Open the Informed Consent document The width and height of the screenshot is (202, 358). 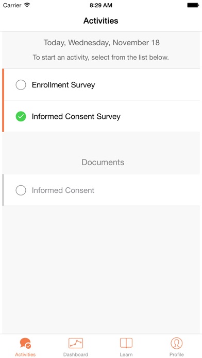(101, 190)
